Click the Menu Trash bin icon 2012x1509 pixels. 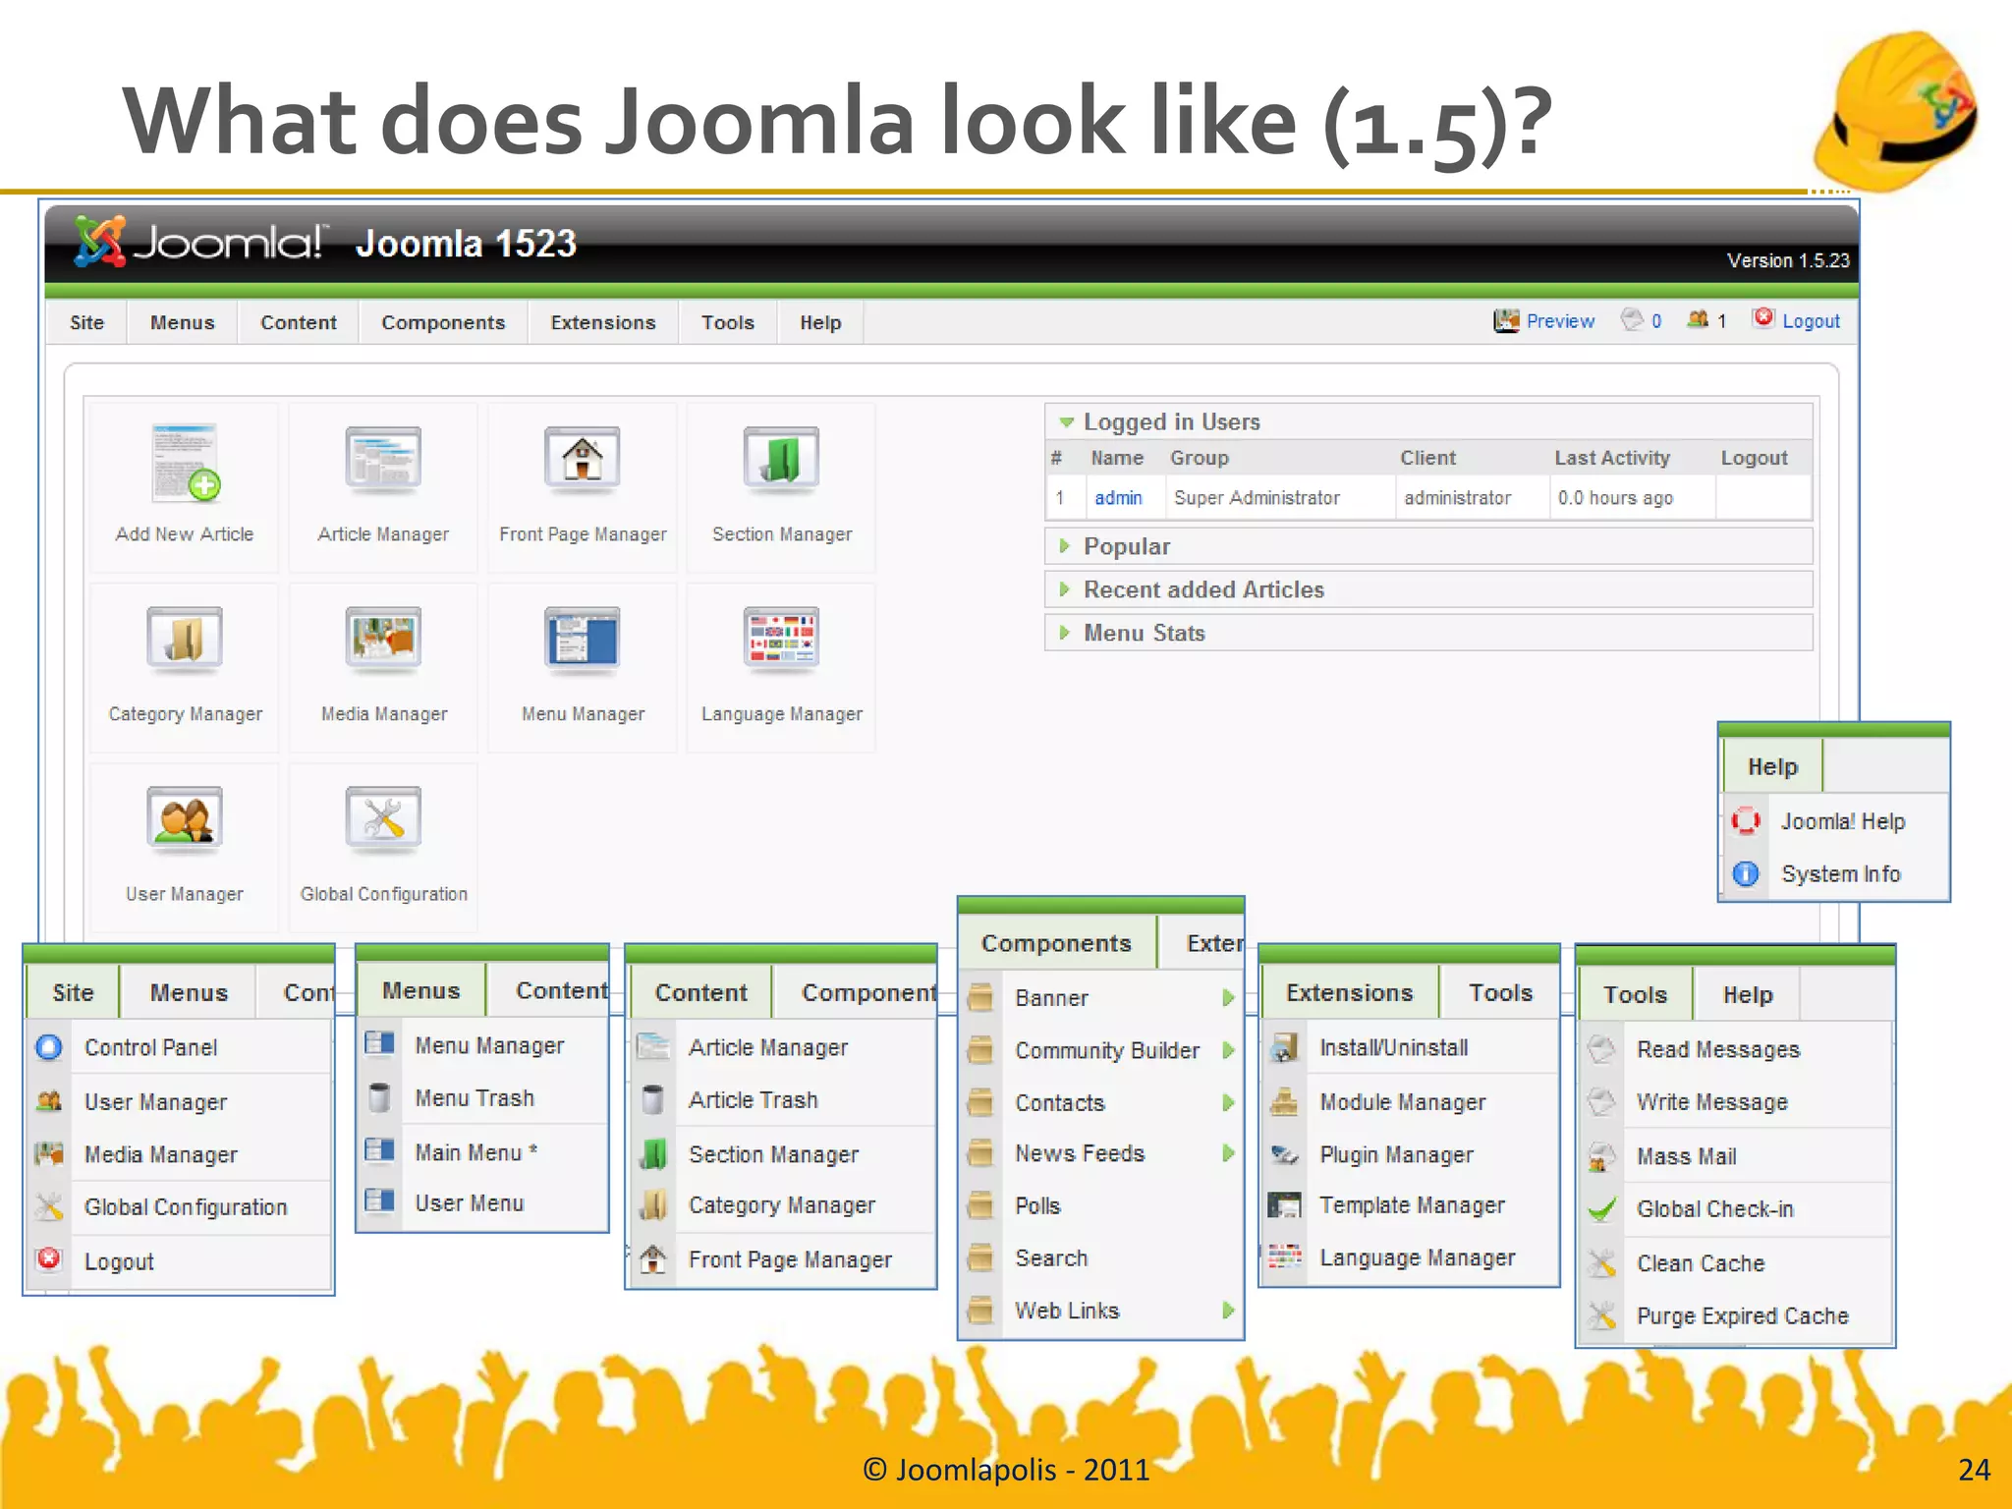click(x=378, y=1097)
